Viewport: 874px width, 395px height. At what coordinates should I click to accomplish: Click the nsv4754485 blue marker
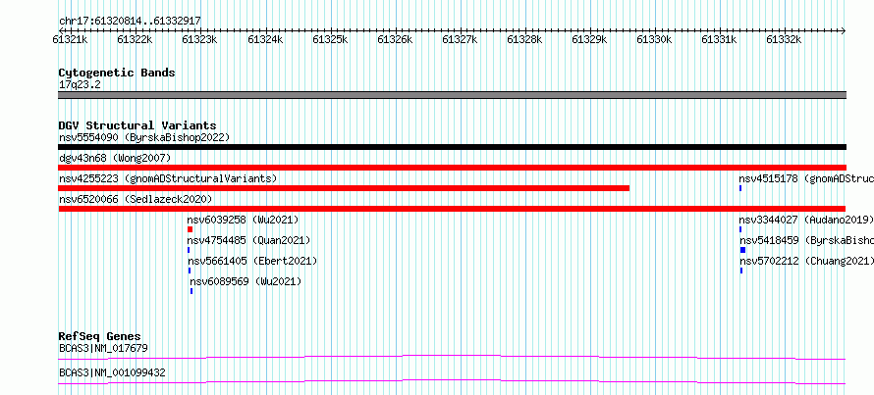(x=189, y=250)
